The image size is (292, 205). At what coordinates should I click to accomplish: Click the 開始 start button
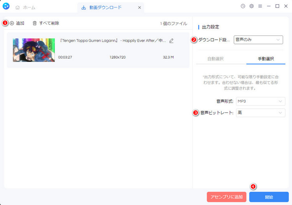(269, 197)
